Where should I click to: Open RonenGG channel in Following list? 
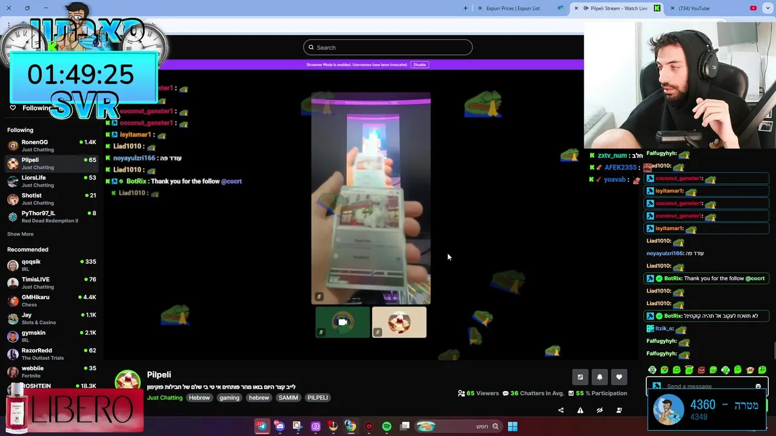point(52,145)
